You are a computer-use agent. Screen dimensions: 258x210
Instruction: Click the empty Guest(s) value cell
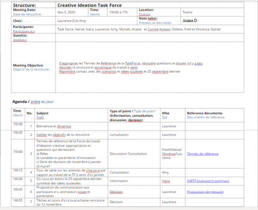coord(146,37)
